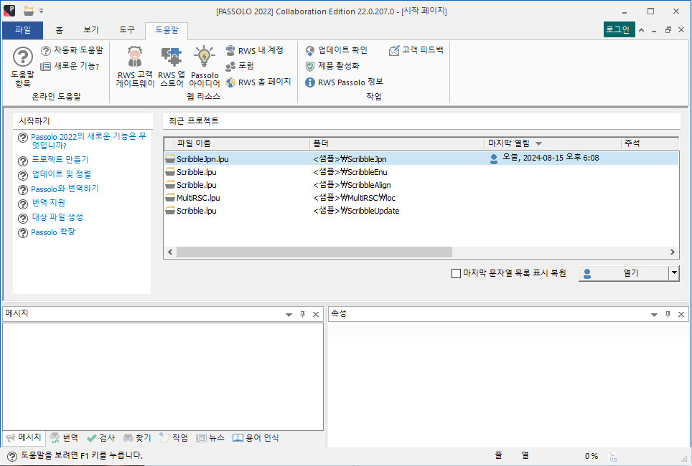Expand the 열기 button dropdown arrow
Image resolution: width=692 pixels, height=466 pixels.
[x=674, y=273]
